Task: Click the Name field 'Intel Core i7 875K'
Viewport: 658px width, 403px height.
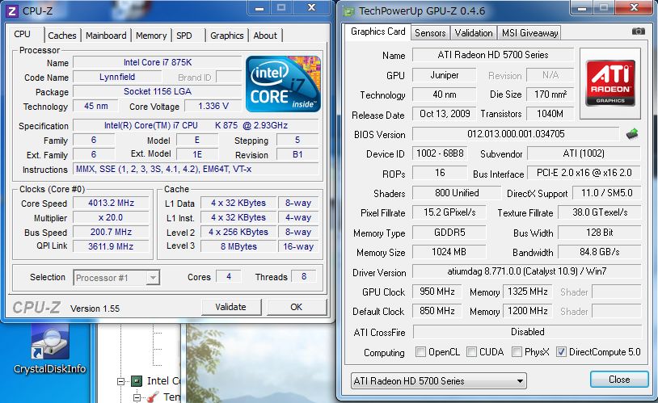Action: [x=158, y=62]
